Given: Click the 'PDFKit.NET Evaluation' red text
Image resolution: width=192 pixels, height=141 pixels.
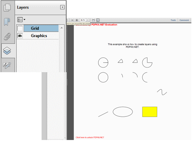Looking at the screenshot, I should [104, 25].
